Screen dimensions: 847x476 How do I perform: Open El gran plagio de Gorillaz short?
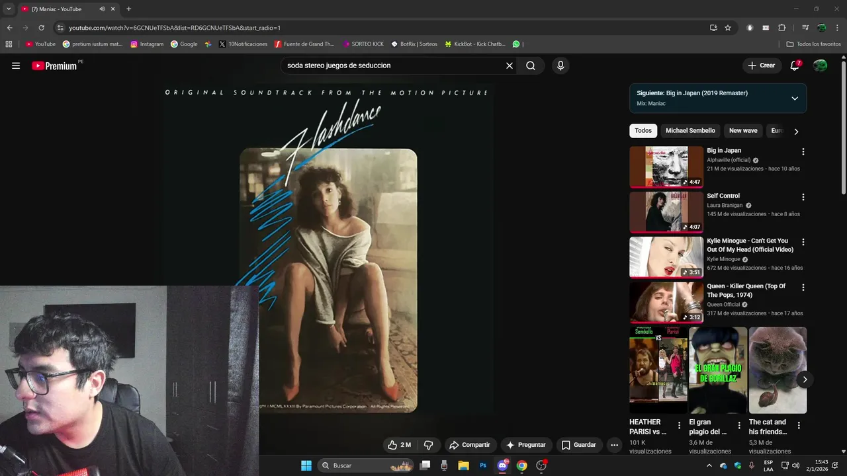click(718, 370)
